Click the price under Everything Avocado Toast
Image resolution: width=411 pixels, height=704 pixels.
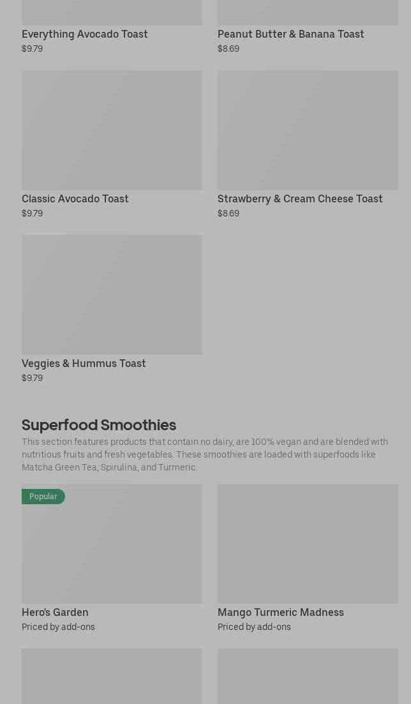click(x=32, y=49)
